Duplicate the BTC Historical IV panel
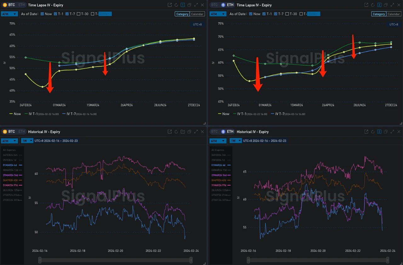Viewport: 403px width, 265px height. click(x=189, y=132)
